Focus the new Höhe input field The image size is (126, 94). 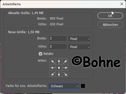[x=58, y=46]
